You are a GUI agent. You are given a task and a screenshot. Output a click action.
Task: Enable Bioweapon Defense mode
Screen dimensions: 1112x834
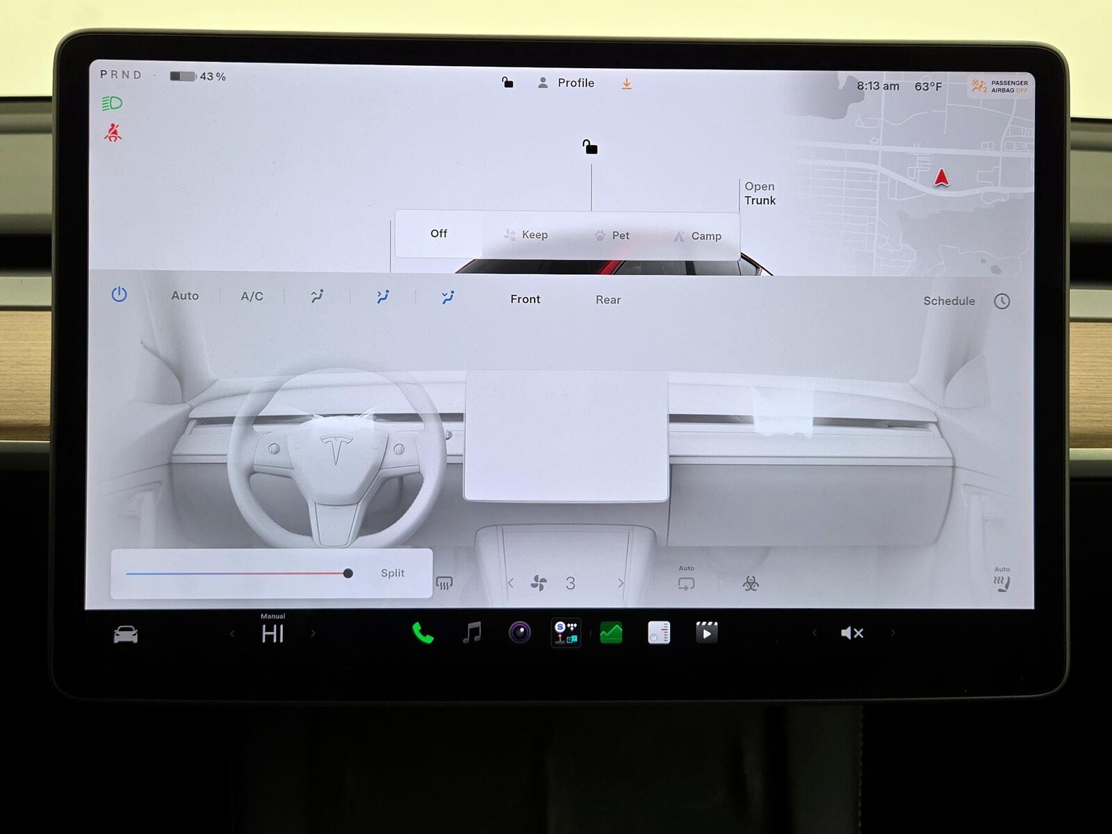coord(751,583)
